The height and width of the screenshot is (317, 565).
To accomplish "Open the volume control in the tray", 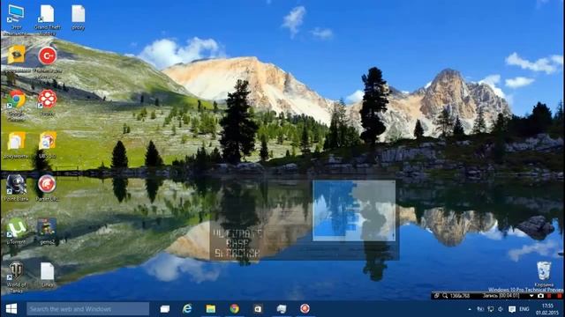I will (x=501, y=309).
